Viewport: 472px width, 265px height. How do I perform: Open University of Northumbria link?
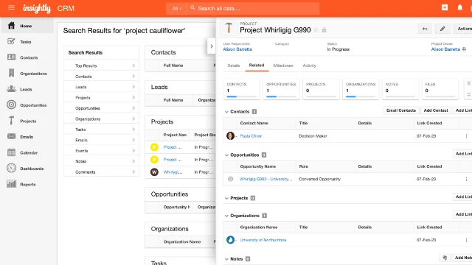(x=263, y=240)
